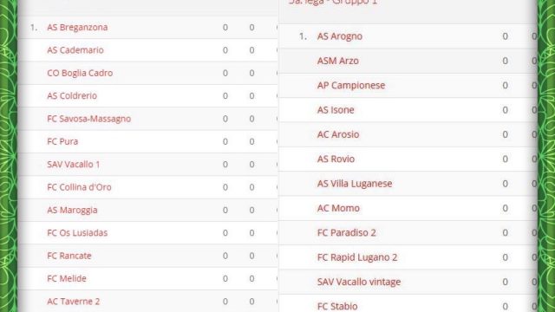This screenshot has width=555, height=312.
Task: Click FC Rapid Lugano 2 link
Action: pyautogui.click(x=357, y=257)
